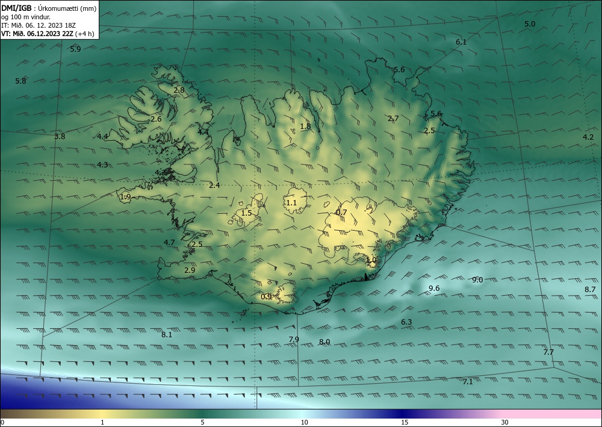Click the colour scale label 1

pyautogui.click(x=102, y=423)
